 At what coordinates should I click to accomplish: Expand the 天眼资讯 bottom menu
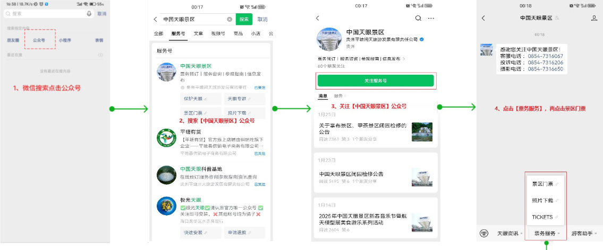[509, 233]
